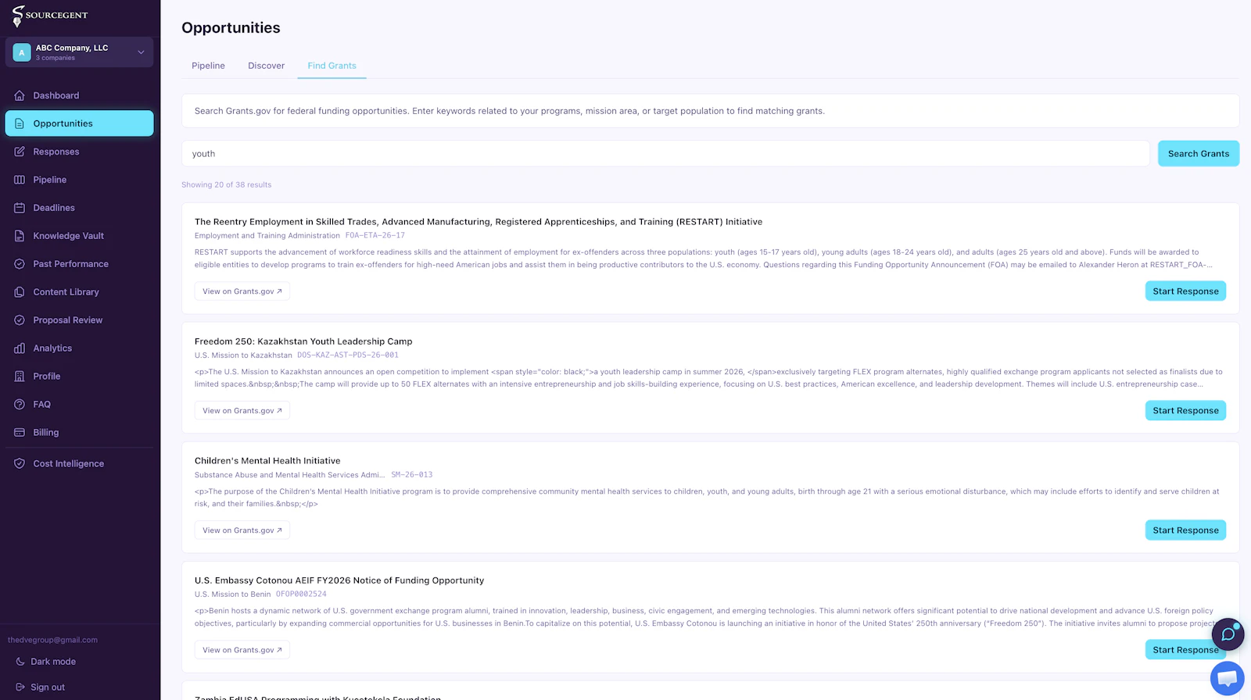Click the Analytics bar chart icon
The height and width of the screenshot is (700, 1251).
tap(20, 348)
